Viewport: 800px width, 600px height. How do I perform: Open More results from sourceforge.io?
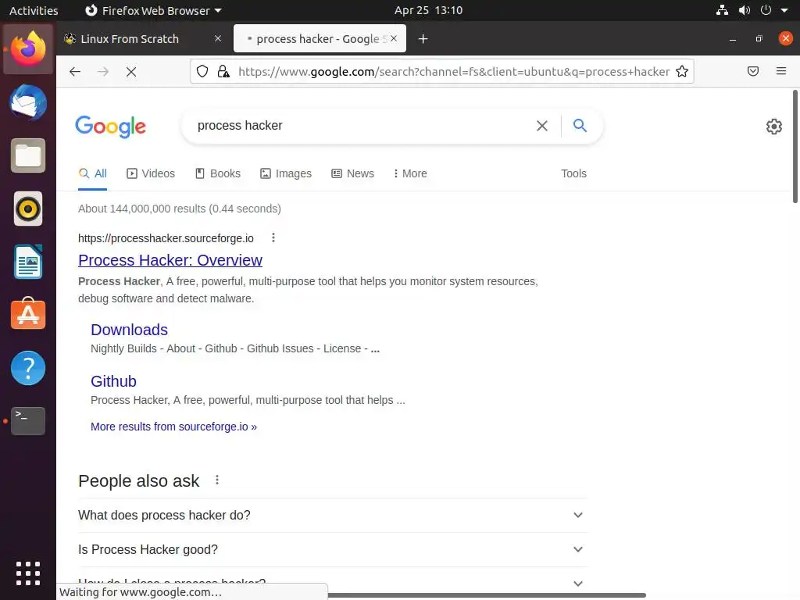pyautogui.click(x=173, y=427)
